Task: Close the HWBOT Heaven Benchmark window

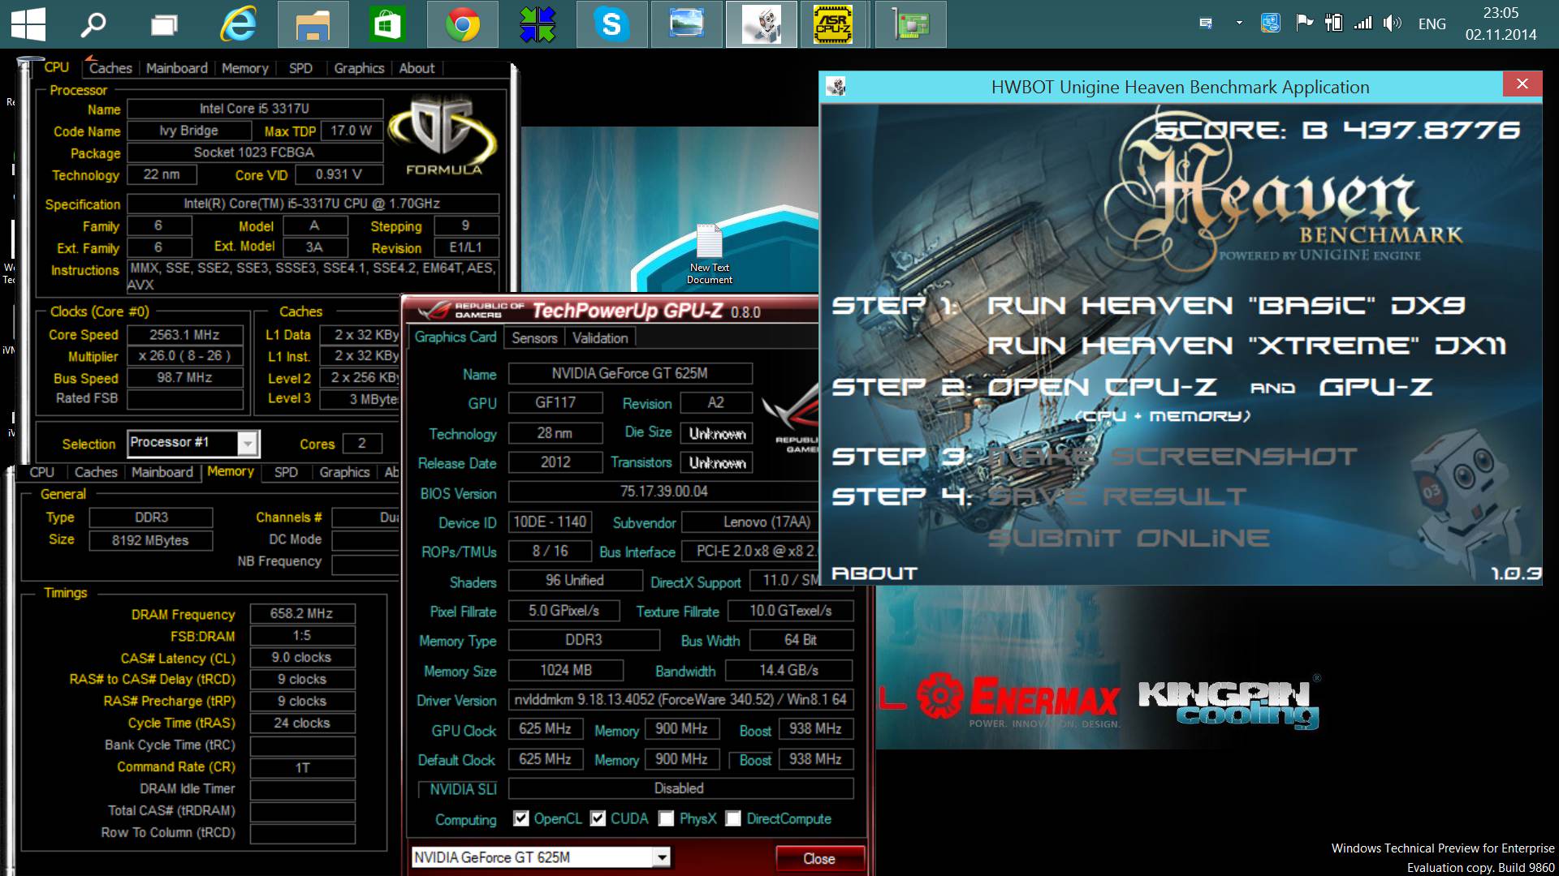Action: pyautogui.click(x=1522, y=84)
